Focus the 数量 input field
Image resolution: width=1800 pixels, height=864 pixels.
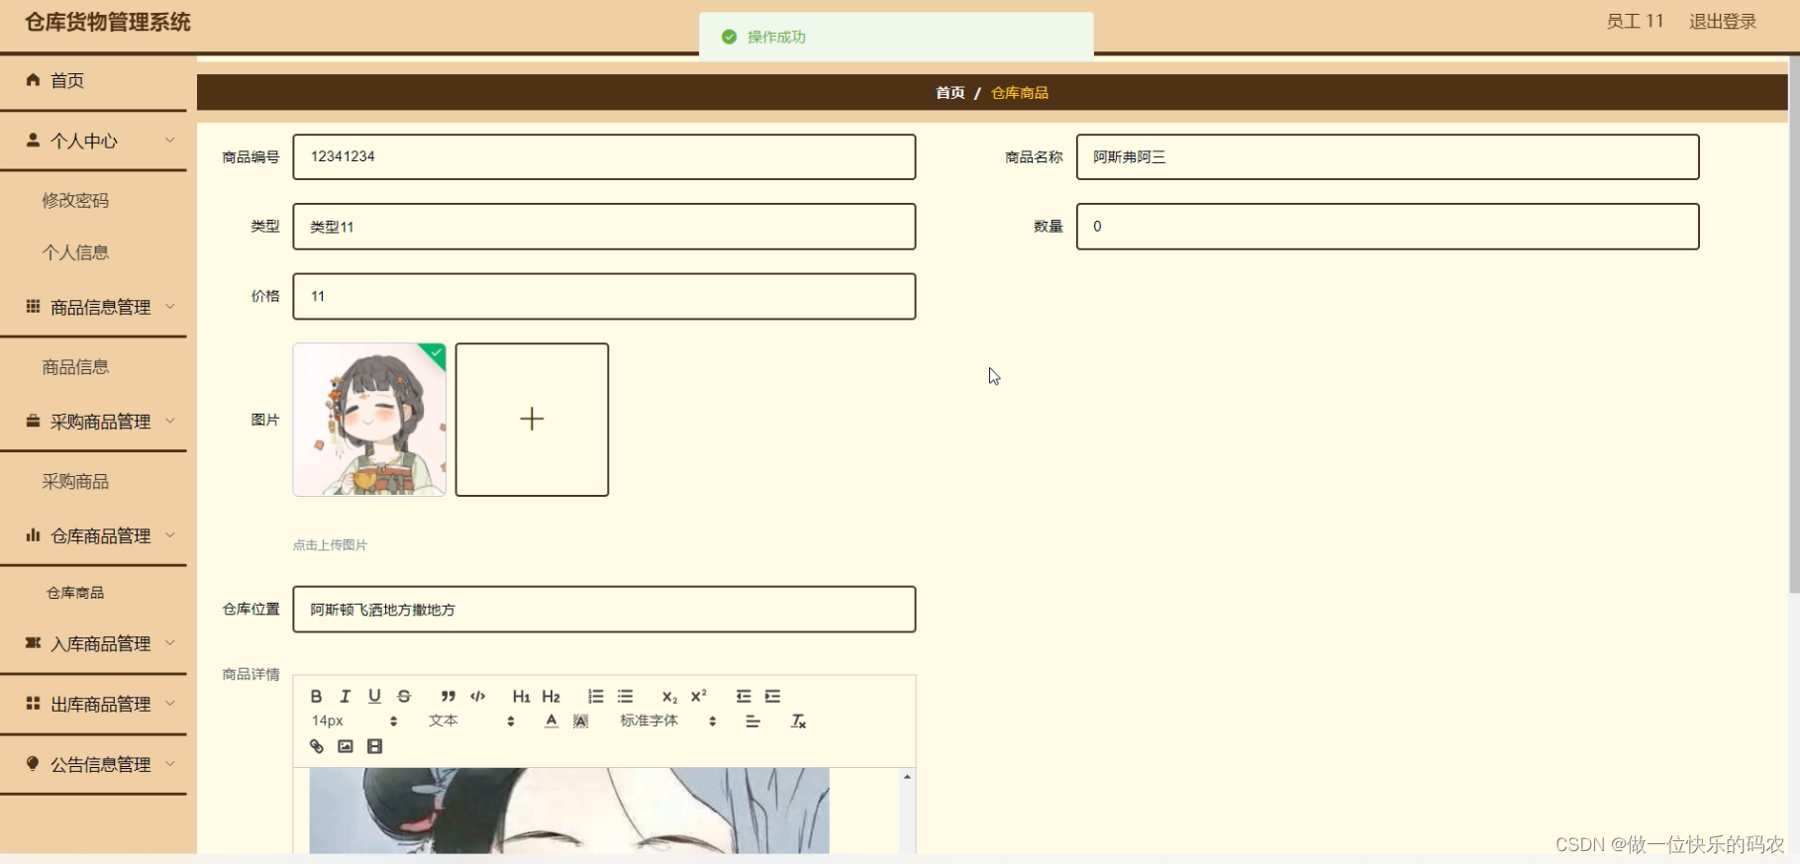1387,227
